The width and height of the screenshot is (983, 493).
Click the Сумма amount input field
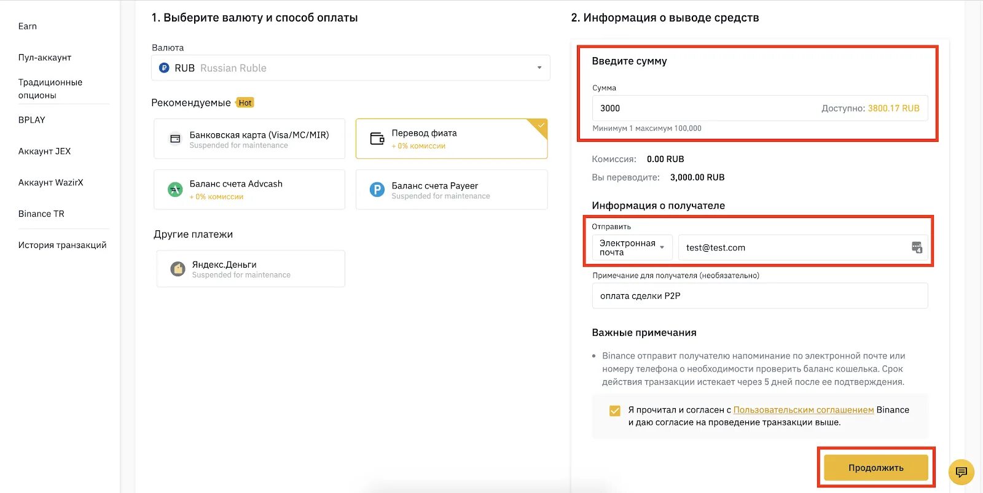coord(760,108)
